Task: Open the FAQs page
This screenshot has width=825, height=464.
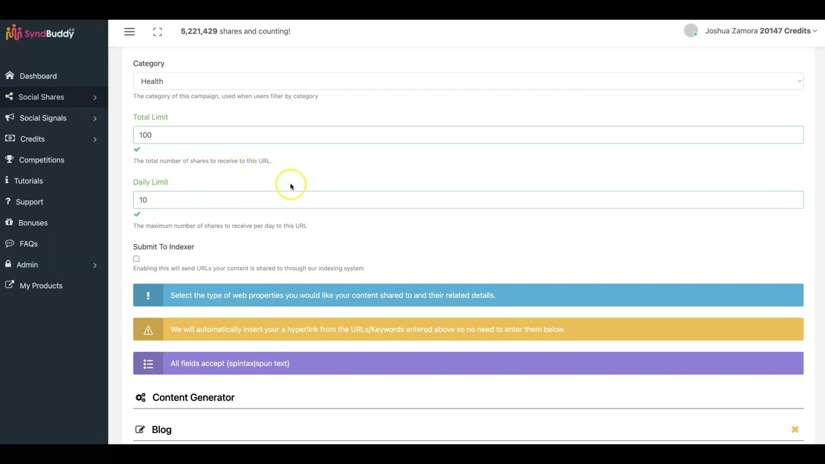Action: pos(28,244)
